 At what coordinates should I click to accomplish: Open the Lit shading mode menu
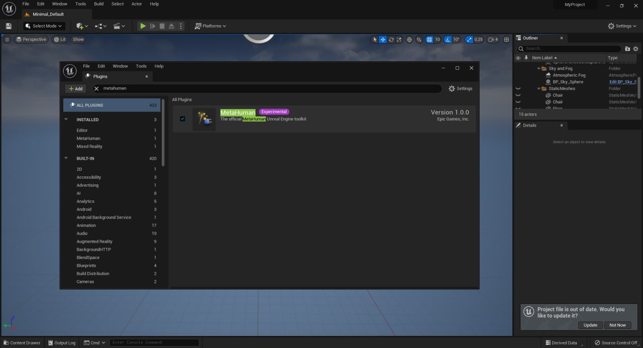point(60,39)
